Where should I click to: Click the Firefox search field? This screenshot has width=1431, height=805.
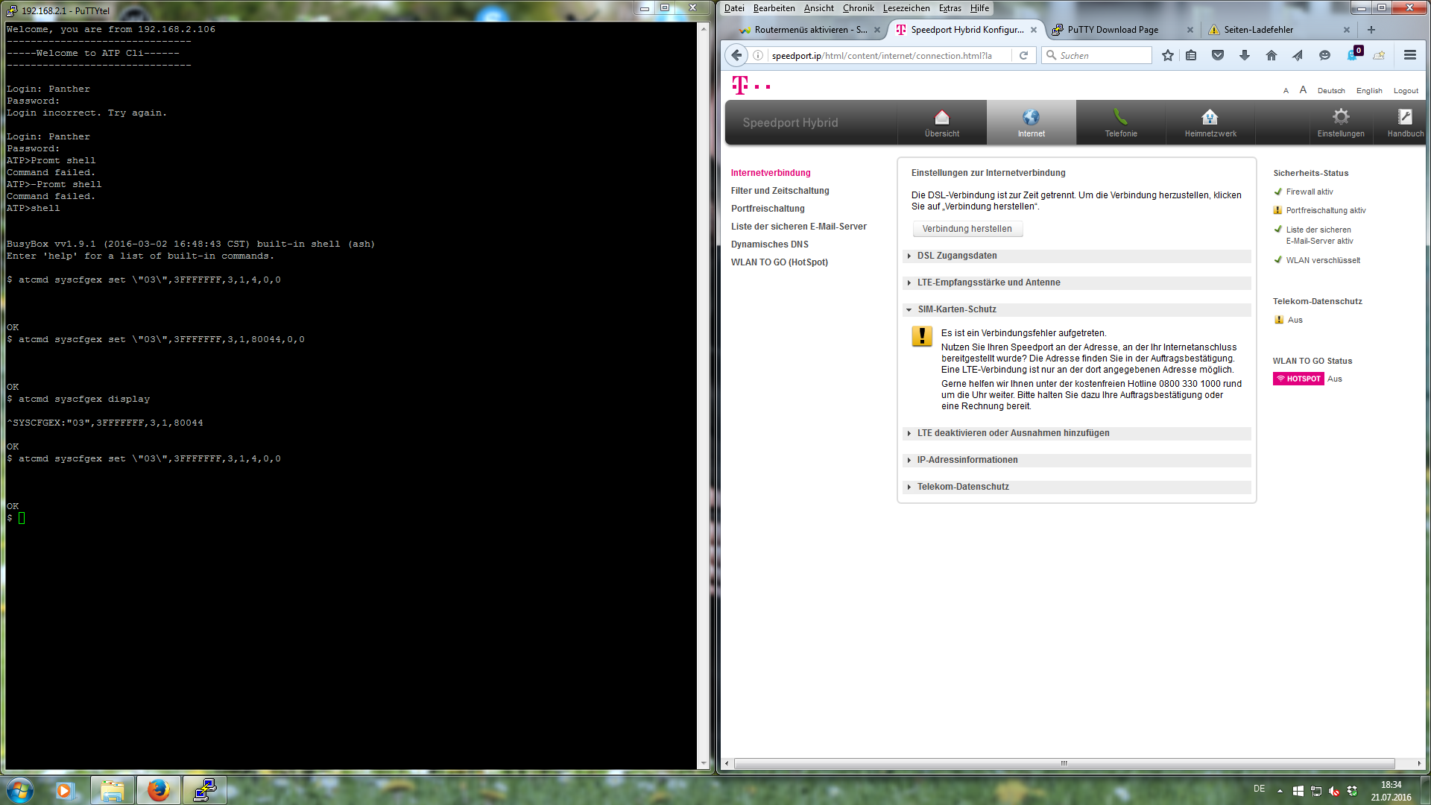click(x=1096, y=55)
